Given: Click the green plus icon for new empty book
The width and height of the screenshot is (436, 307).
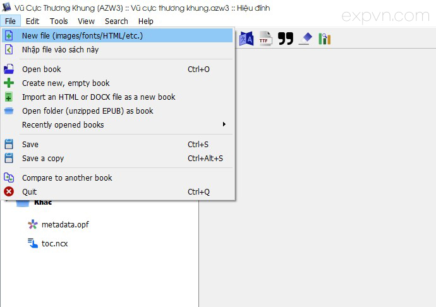Looking at the screenshot, I should pos(9,83).
